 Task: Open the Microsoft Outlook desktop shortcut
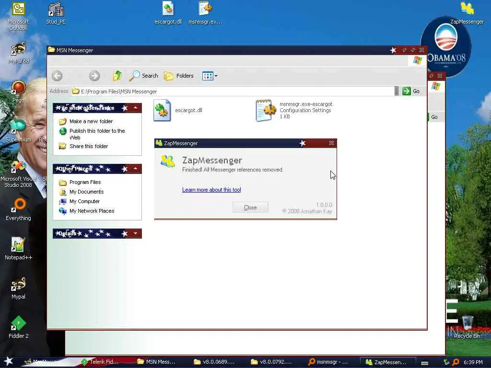18,16
